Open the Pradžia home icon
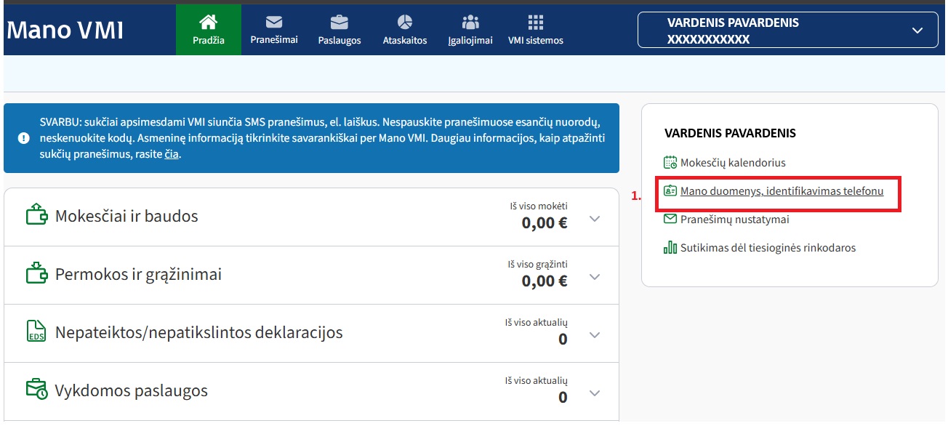 pos(208,22)
